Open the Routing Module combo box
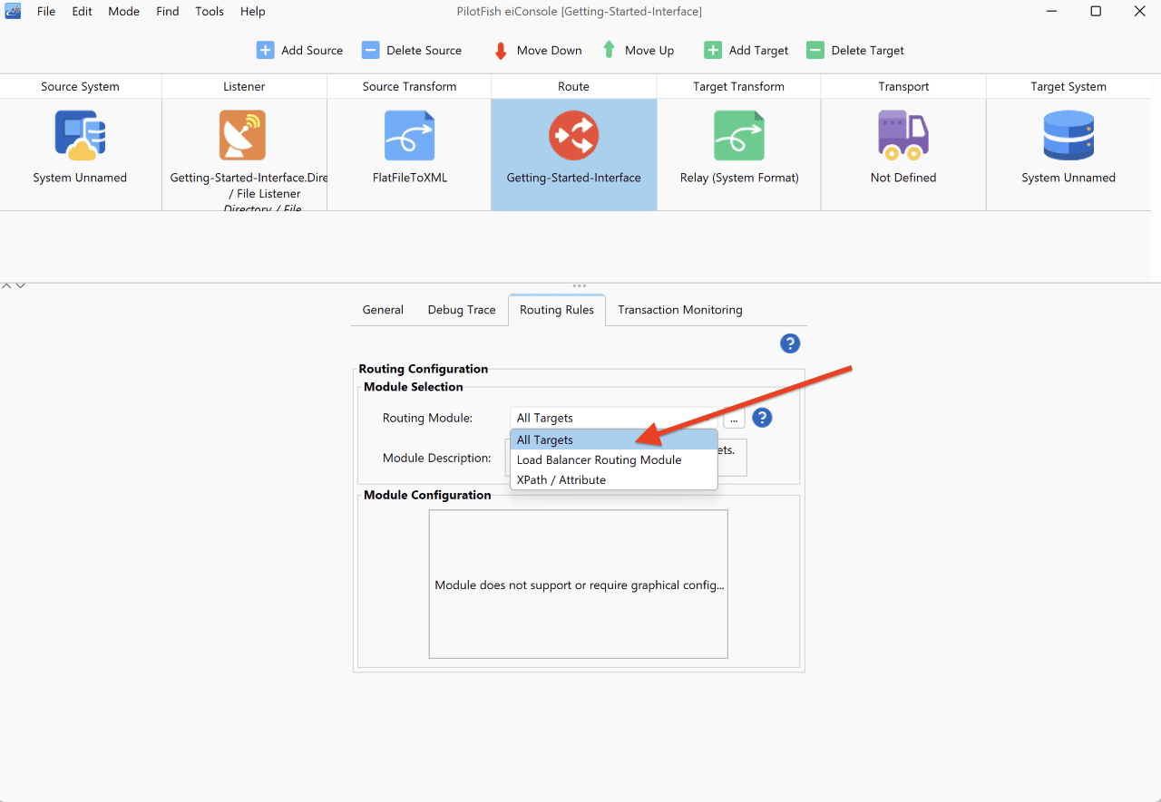1161x802 pixels. point(614,418)
